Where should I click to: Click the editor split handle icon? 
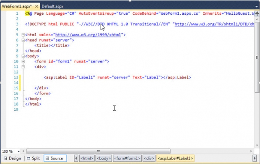point(257,13)
